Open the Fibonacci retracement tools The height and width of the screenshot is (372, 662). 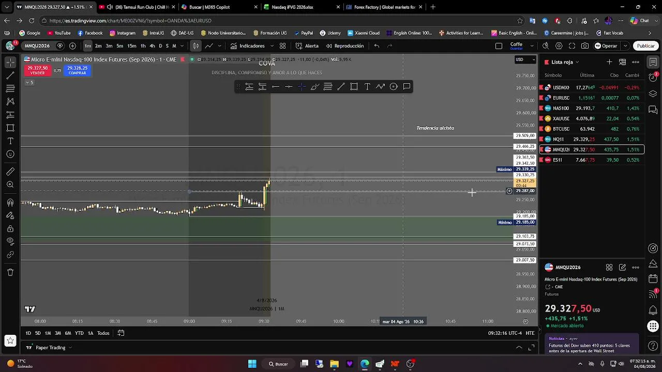pyautogui.click(x=10, y=88)
